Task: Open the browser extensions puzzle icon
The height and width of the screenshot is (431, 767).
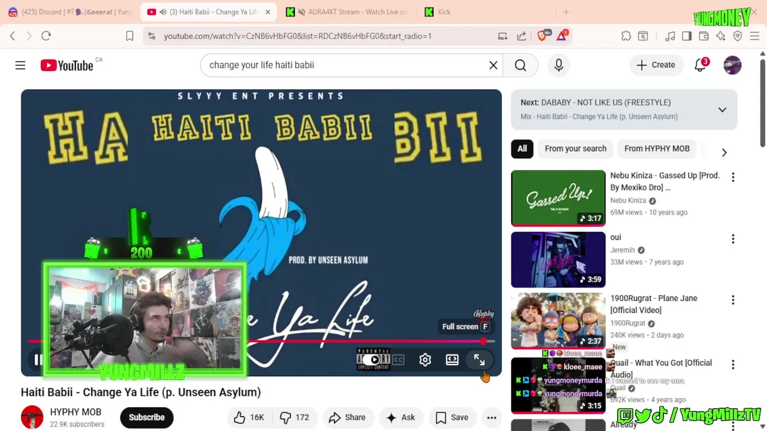Action: (x=626, y=36)
